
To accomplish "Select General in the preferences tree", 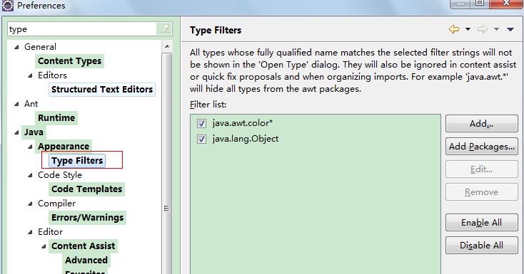I will coord(40,47).
